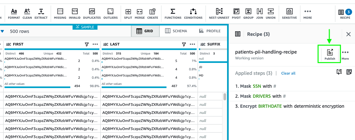Image resolution: width=355 pixels, height=140 pixels.
Task: Open the INVALID values tool
Action: (x=75, y=14)
